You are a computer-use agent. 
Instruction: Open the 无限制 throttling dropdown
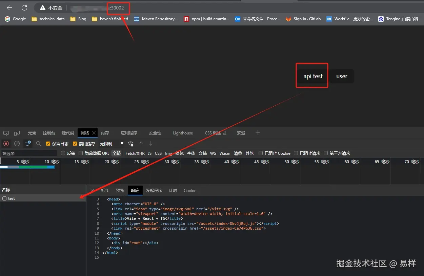pyautogui.click(x=112, y=144)
